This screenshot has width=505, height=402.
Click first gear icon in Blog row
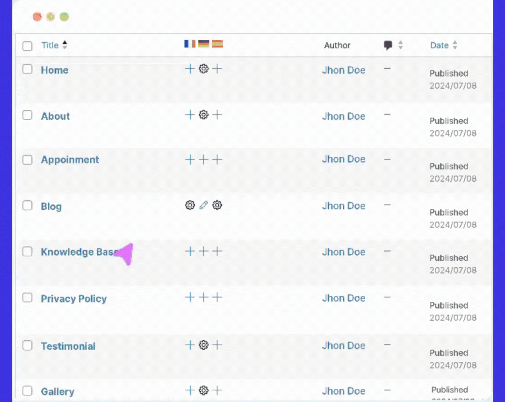pos(190,205)
